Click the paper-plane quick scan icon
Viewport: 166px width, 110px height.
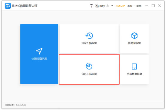pos(39,51)
